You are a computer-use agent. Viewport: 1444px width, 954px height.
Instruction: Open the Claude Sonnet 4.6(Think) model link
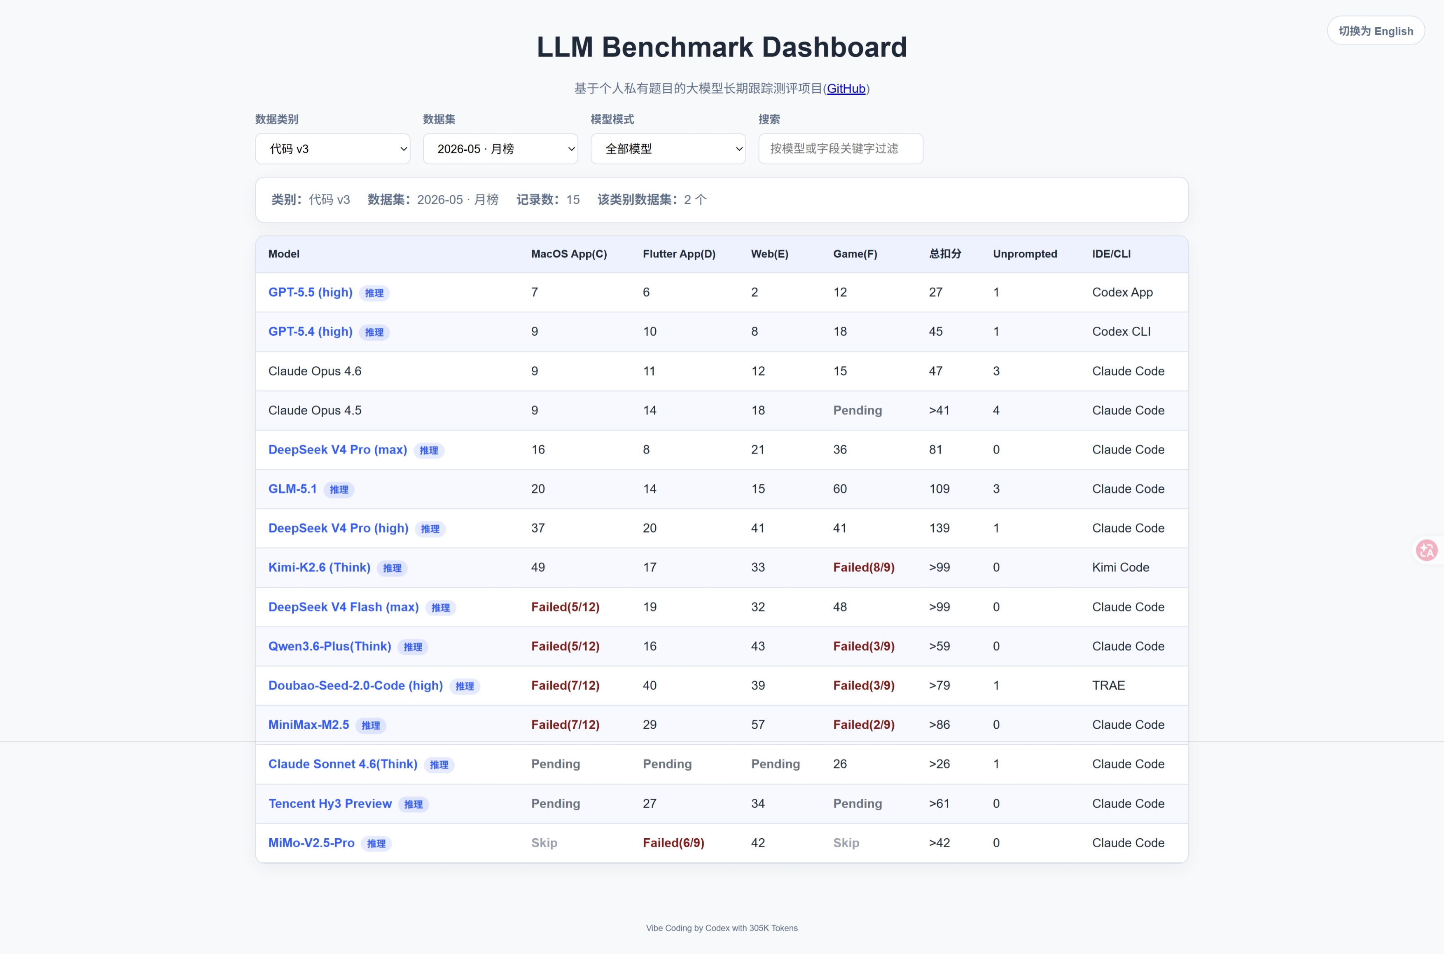[x=342, y=764]
